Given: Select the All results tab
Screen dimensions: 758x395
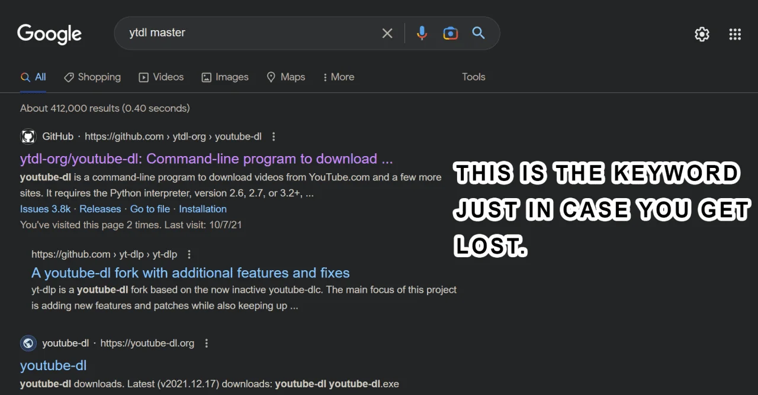Looking at the screenshot, I should coord(33,77).
